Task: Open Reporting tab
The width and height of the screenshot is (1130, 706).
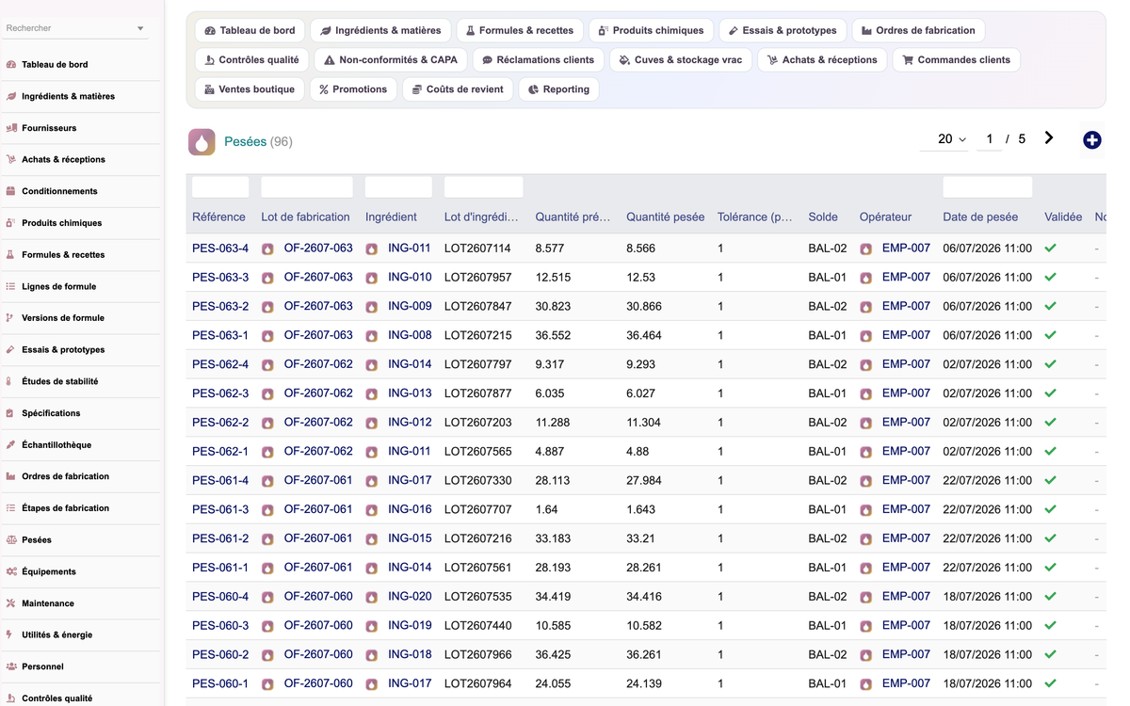Action: [558, 89]
